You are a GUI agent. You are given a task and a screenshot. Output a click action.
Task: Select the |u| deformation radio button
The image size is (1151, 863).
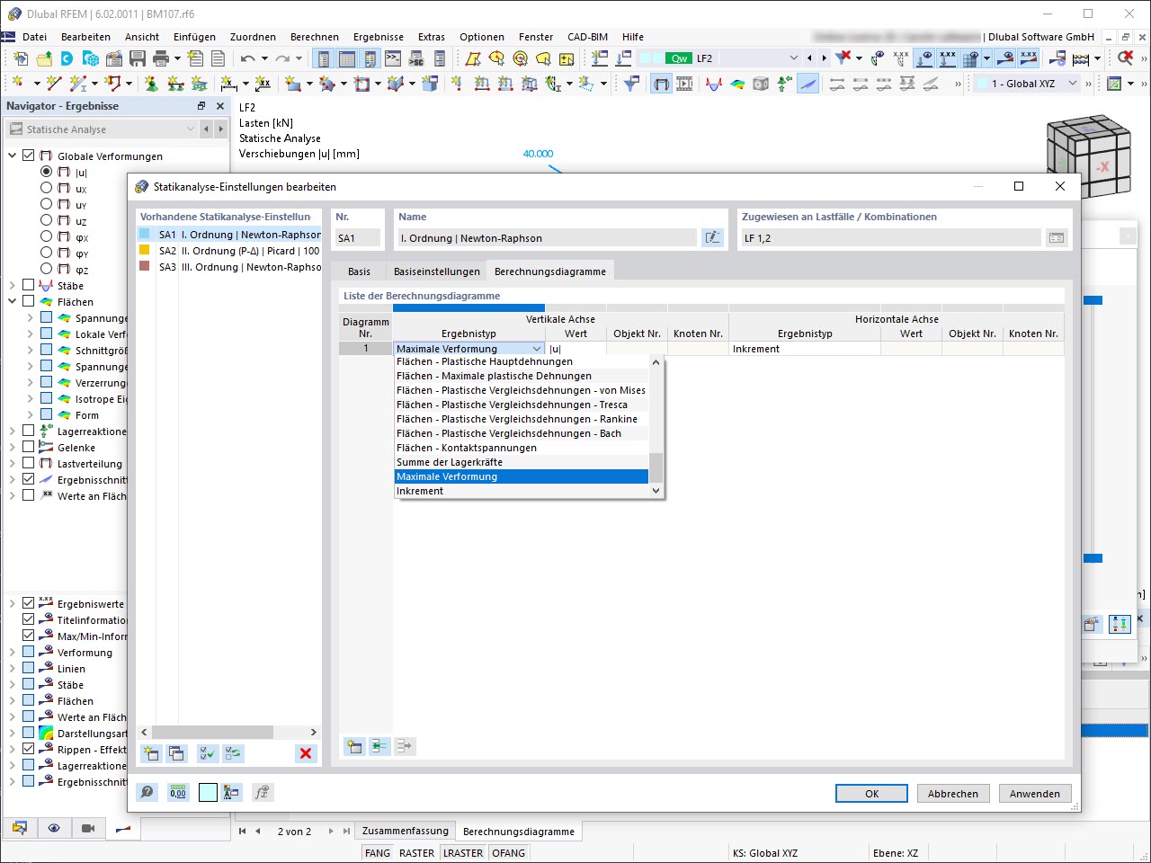point(47,172)
